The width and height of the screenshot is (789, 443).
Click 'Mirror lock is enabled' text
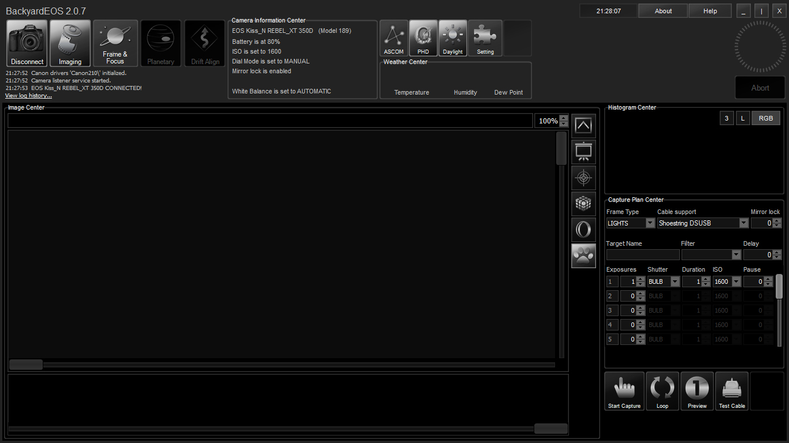tap(262, 71)
